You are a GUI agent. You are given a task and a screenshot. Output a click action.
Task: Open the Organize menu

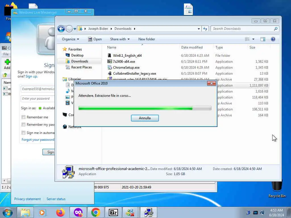pyautogui.click(x=70, y=39)
